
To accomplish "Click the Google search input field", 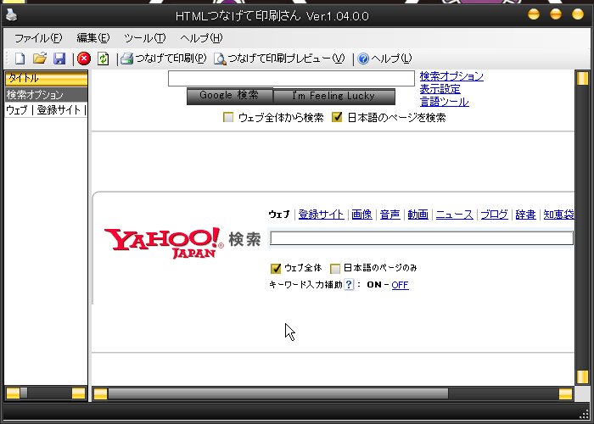I will [x=291, y=78].
